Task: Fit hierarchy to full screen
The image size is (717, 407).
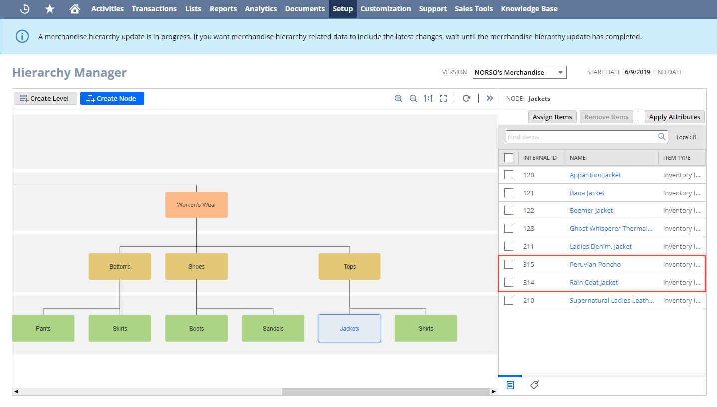Action: [x=443, y=98]
